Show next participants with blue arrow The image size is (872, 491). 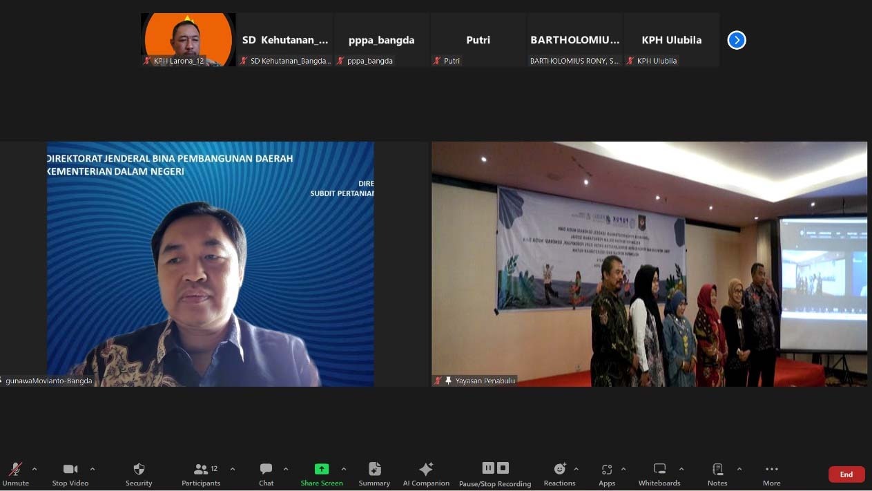tap(737, 40)
